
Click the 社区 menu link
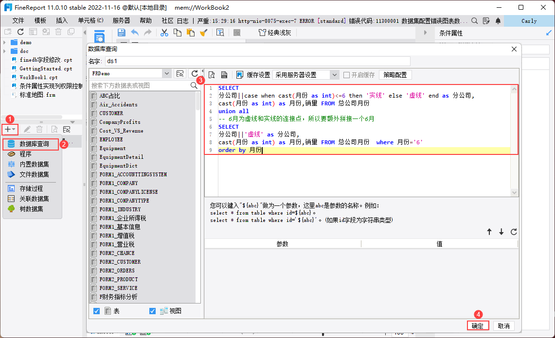pyautogui.click(x=167, y=21)
